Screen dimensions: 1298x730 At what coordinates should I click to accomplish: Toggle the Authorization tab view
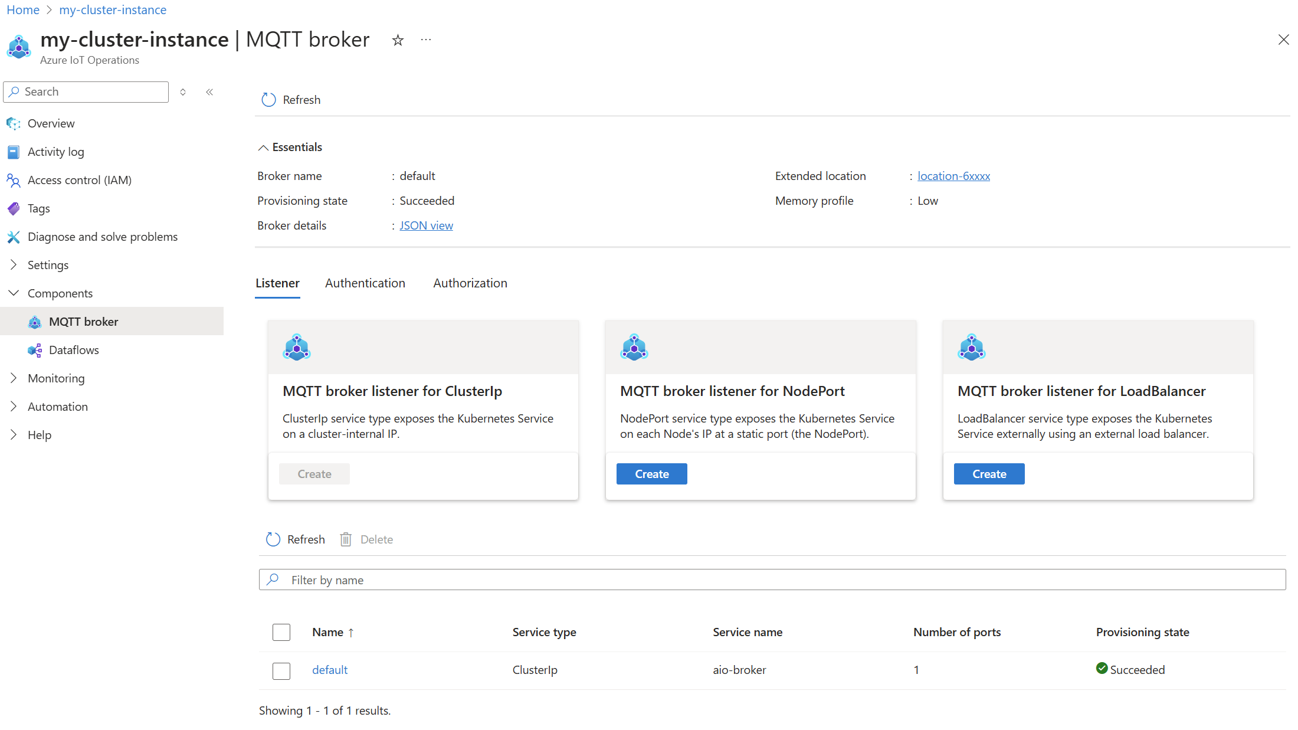point(470,283)
